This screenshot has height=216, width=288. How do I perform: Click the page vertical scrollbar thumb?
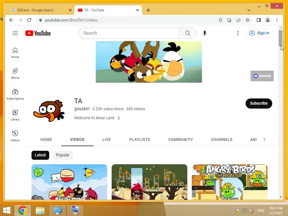[280, 38]
